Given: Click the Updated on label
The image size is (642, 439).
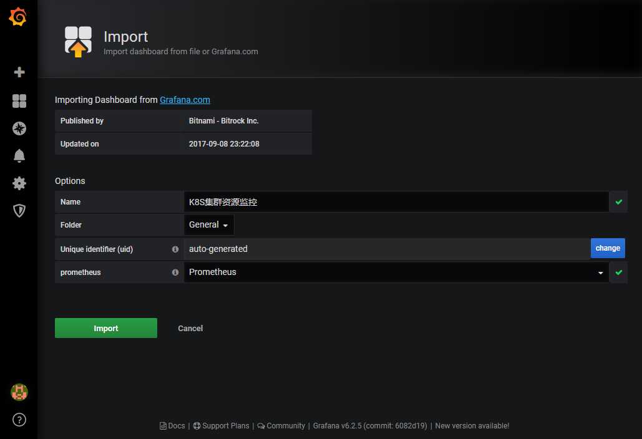Looking at the screenshot, I should coord(79,144).
